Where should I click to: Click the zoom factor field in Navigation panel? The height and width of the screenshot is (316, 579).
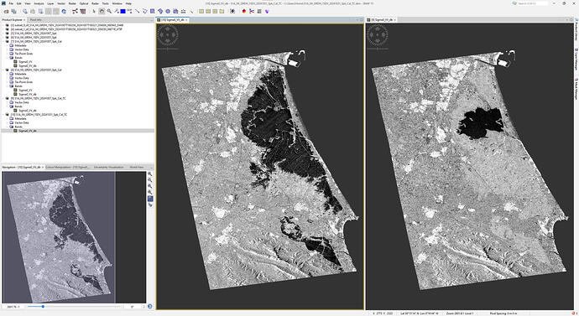tap(13, 307)
